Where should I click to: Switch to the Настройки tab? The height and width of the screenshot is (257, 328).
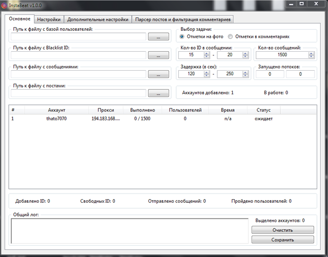(49, 19)
